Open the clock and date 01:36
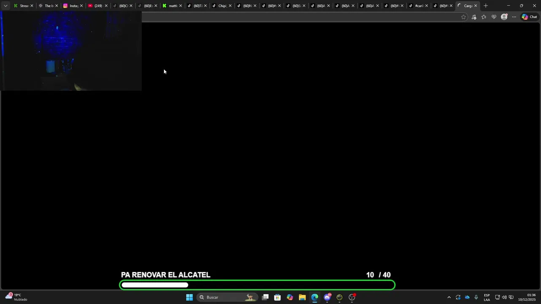The image size is (541, 304). coord(527,297)
